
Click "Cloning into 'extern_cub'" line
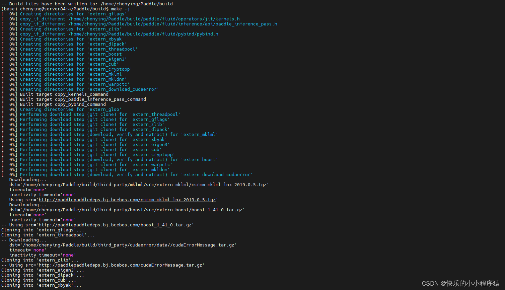coord(39,280)
